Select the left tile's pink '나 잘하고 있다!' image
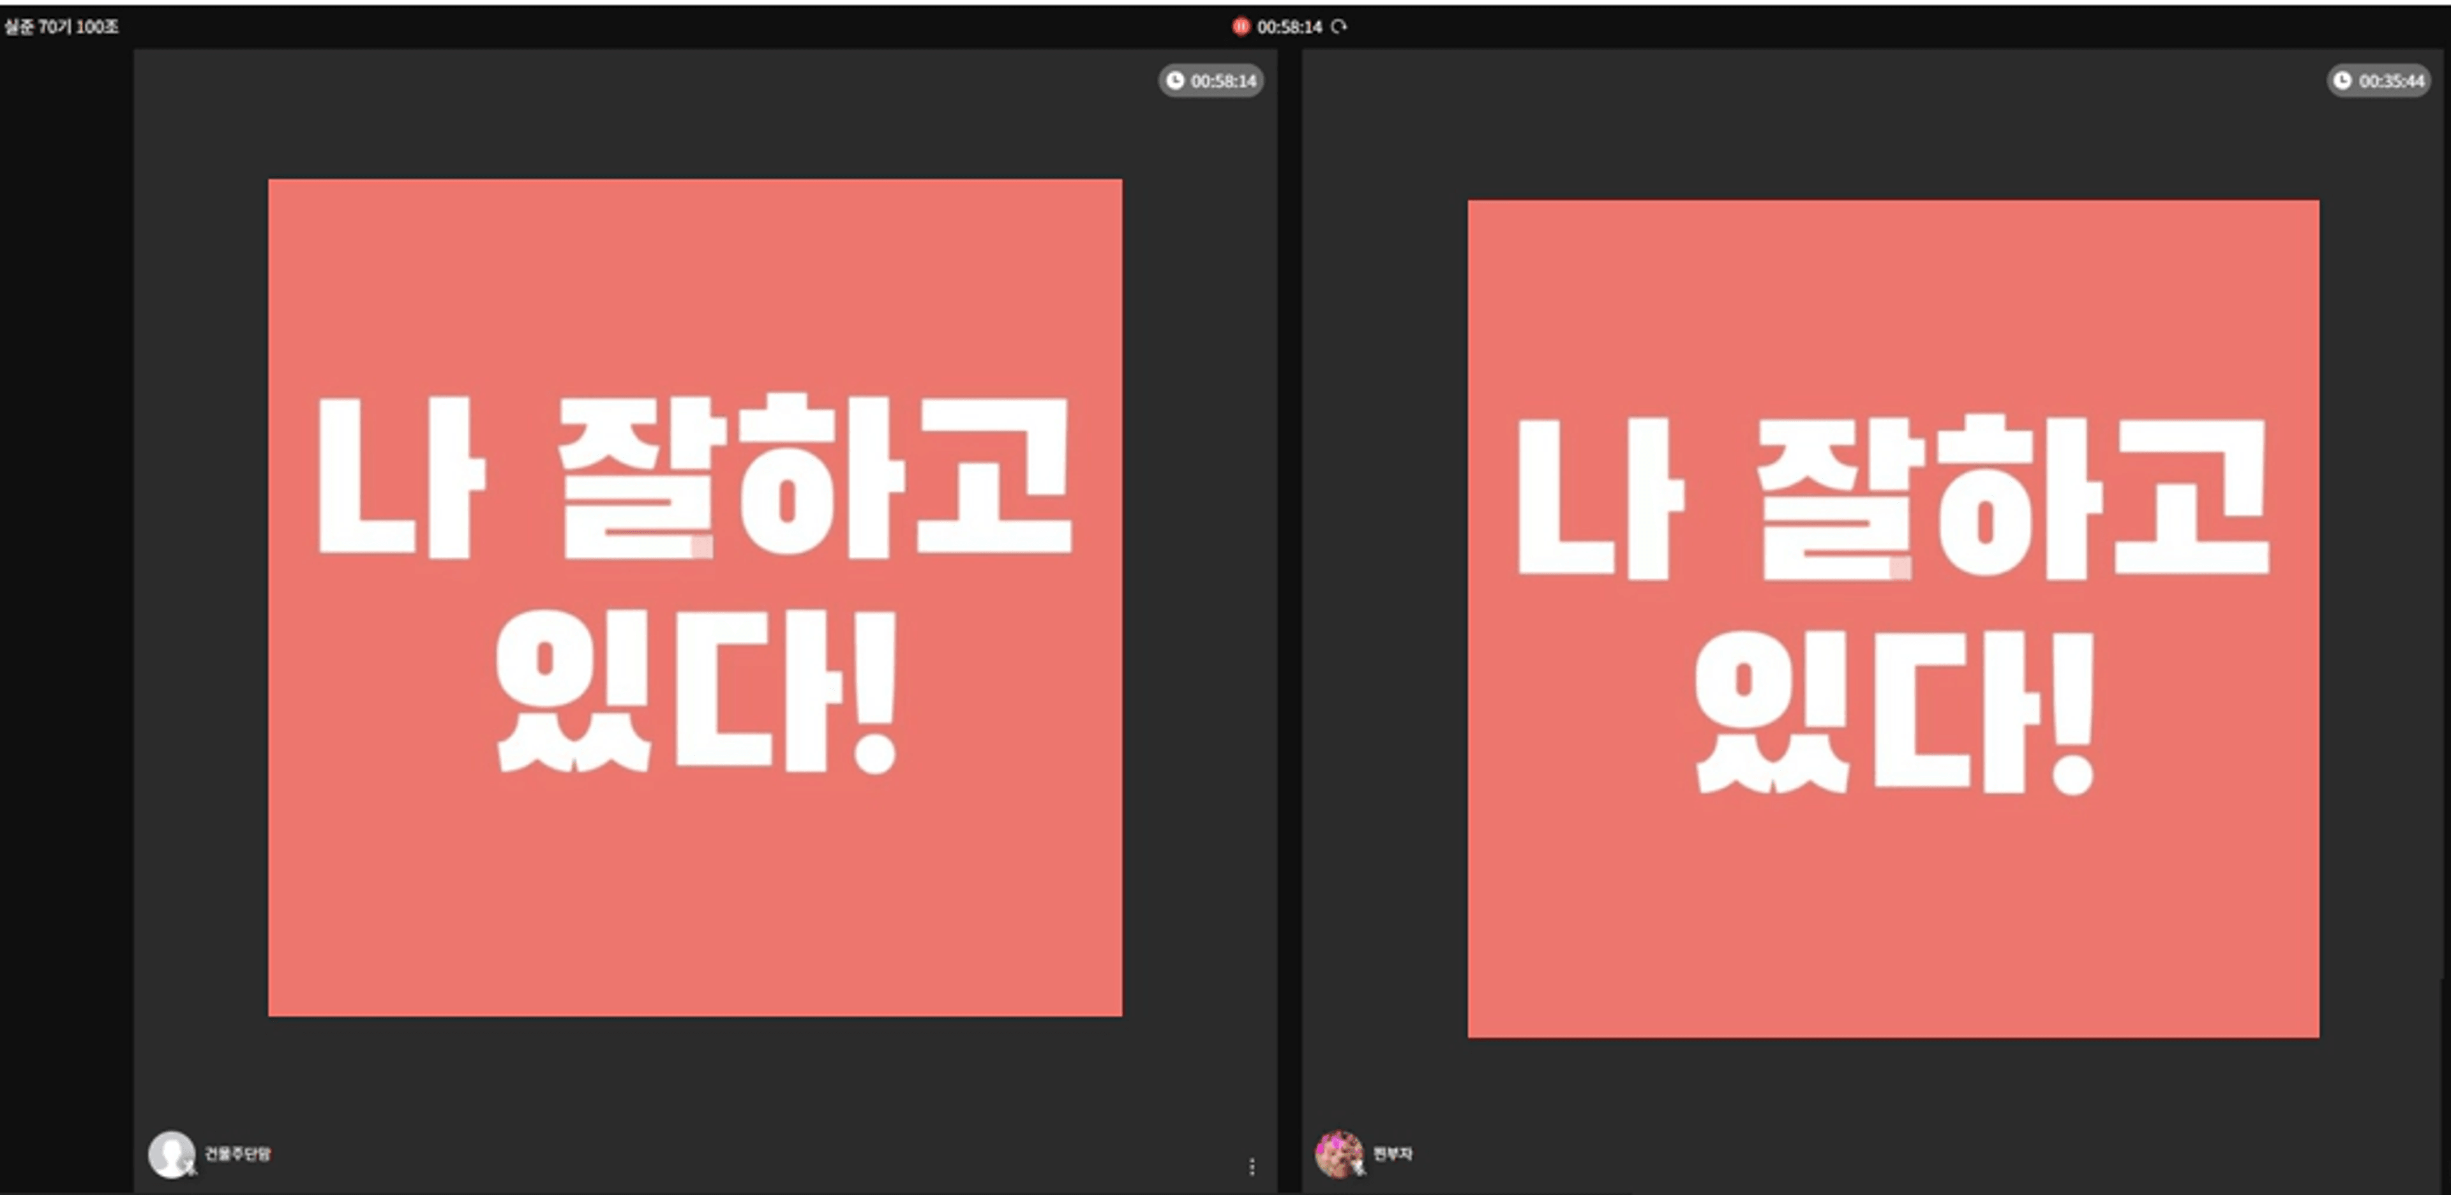Screen dimensions: 2451x1195 [696, 597]
